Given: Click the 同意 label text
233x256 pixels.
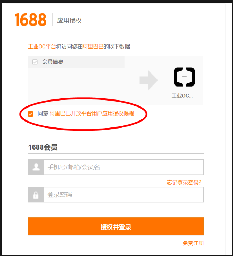Looking at the screenshot, I should [x=43, y=113].
